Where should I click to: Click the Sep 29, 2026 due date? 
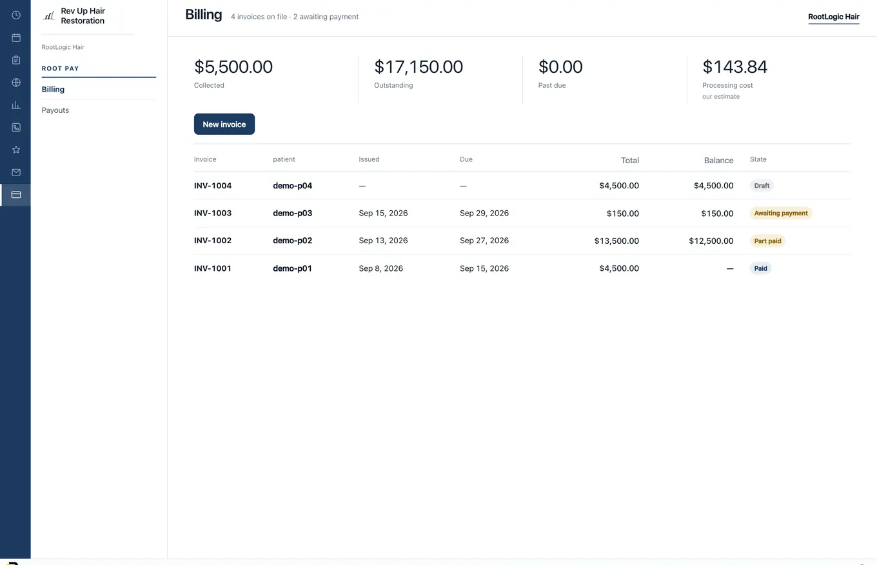[484, 213]
